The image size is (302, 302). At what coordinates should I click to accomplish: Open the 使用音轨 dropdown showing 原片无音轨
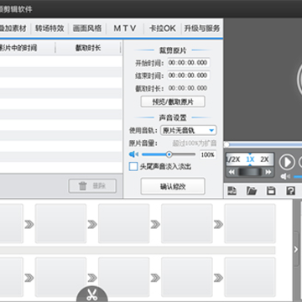188,130
